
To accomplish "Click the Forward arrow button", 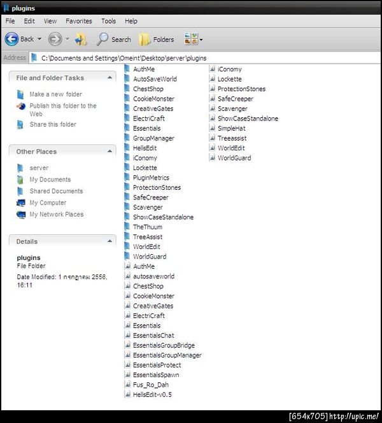I will pyautogui.click(x=55, y=39).
